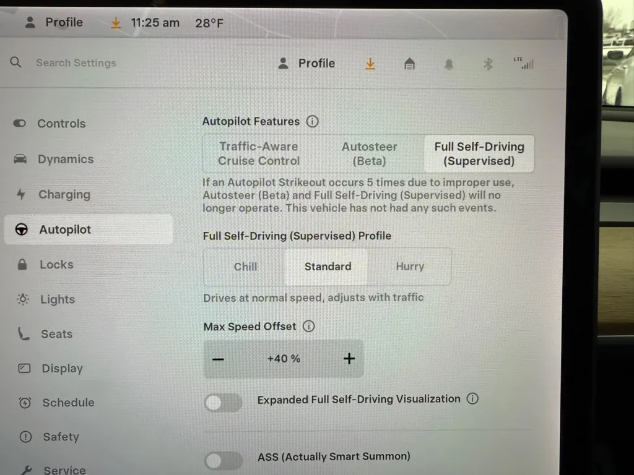Viewport: 634px width, 475px height.
Task: Decrease max speed offset with minus button
Action: (218, 359)
